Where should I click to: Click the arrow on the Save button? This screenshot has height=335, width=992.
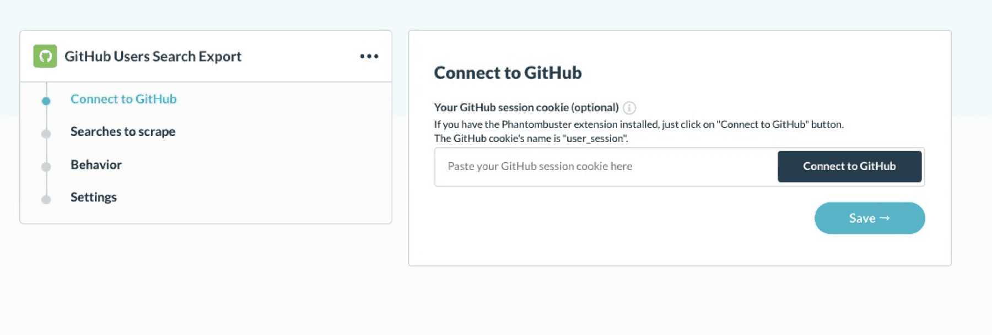(x=885, y=218)
